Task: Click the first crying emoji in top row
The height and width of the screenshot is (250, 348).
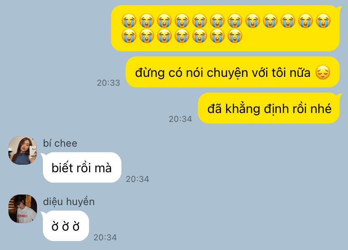Action: 129,21
